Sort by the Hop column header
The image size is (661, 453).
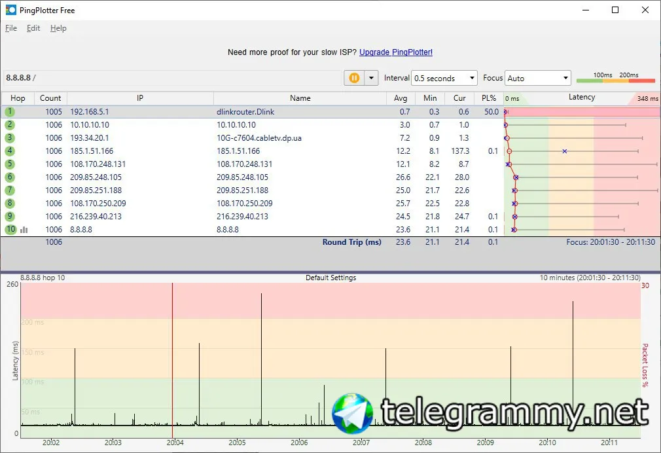pos(18,98)
